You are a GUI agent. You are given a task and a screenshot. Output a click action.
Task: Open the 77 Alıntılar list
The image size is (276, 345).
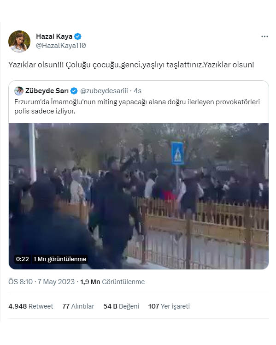[x=78, y=306]
